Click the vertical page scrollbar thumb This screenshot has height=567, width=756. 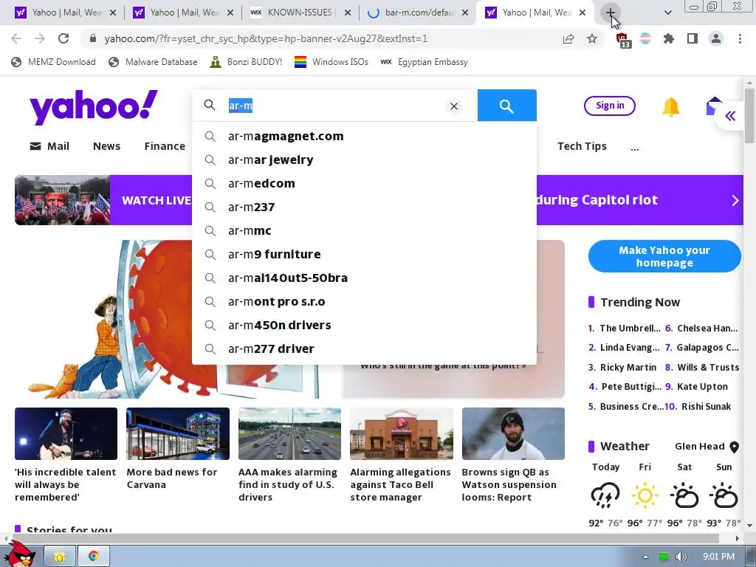coord(749,114)
